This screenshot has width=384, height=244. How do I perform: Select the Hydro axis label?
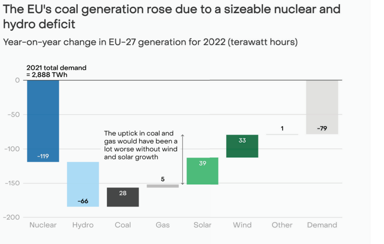[x=83, y=225]
